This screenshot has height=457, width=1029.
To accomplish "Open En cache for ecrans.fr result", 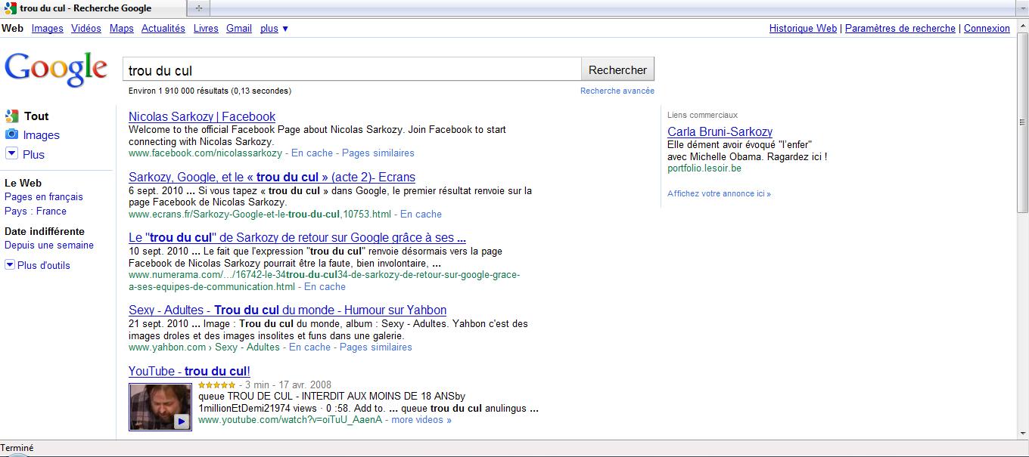I will tap(421, 214).
